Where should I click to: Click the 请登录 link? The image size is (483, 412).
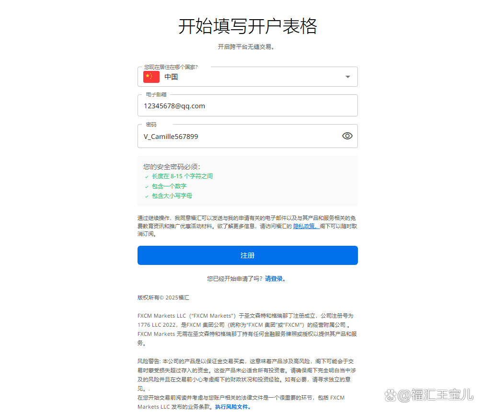(276, 278)
